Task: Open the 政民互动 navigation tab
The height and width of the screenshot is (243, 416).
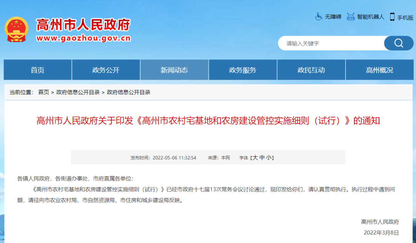Action: 311,70
